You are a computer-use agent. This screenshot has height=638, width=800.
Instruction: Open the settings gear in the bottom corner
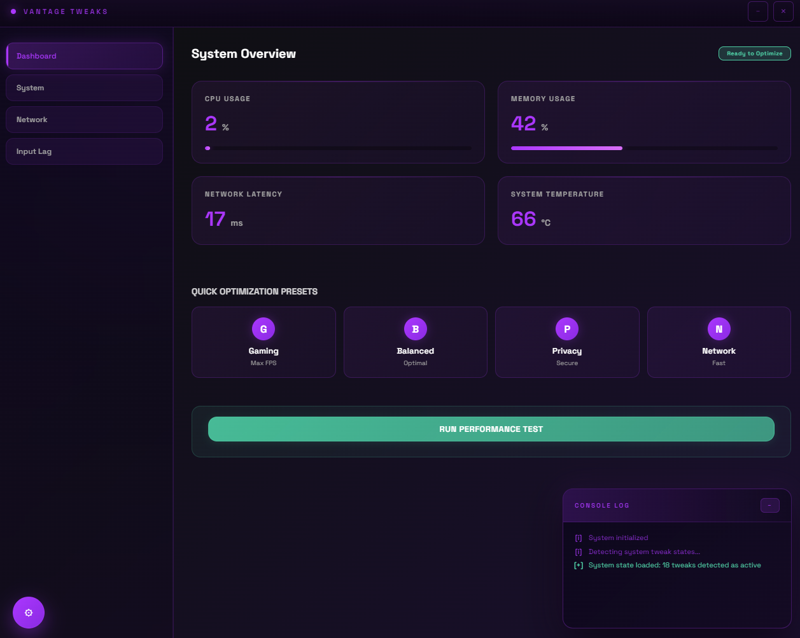click(29, 612)
